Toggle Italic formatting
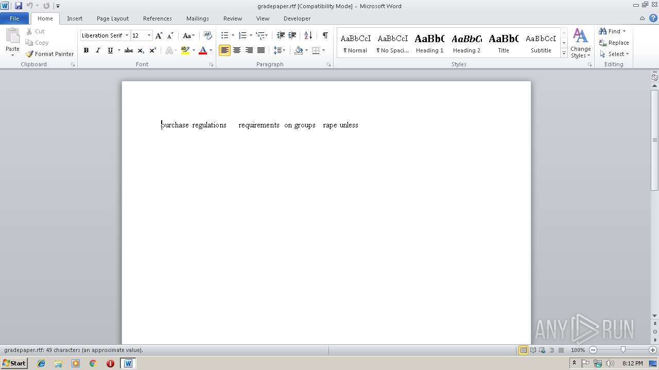The height and width of the screenshot is (370, 659). point(98,50)
